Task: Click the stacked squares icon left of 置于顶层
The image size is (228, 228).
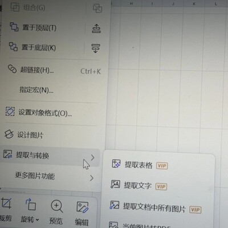Action: (x=14, y=27)
